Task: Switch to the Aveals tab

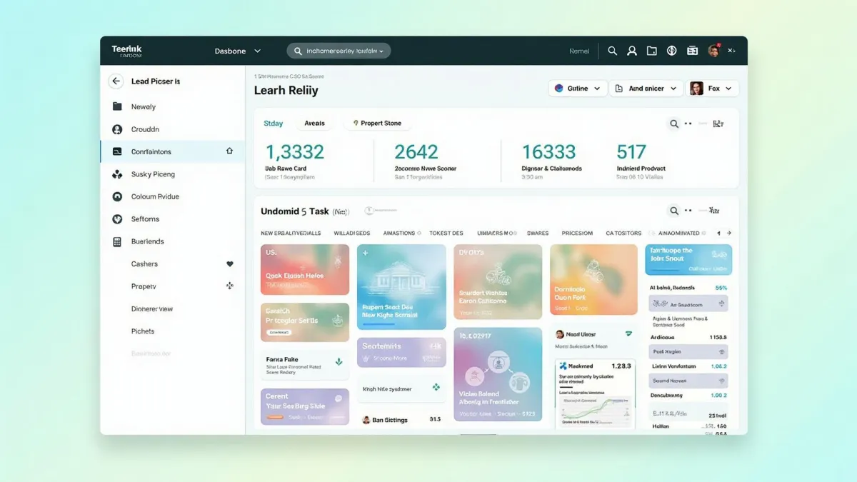Action: tap(314, 124)
